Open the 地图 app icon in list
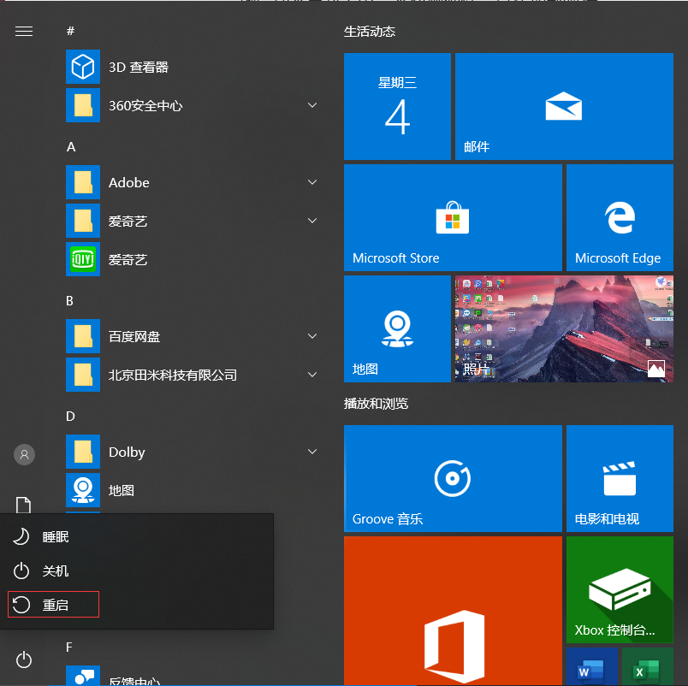This screenshot has width=688, height=686. tap(83, 490)
